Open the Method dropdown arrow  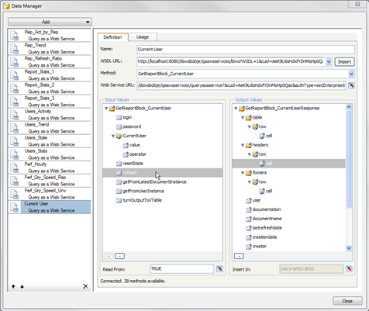[351, 74]
